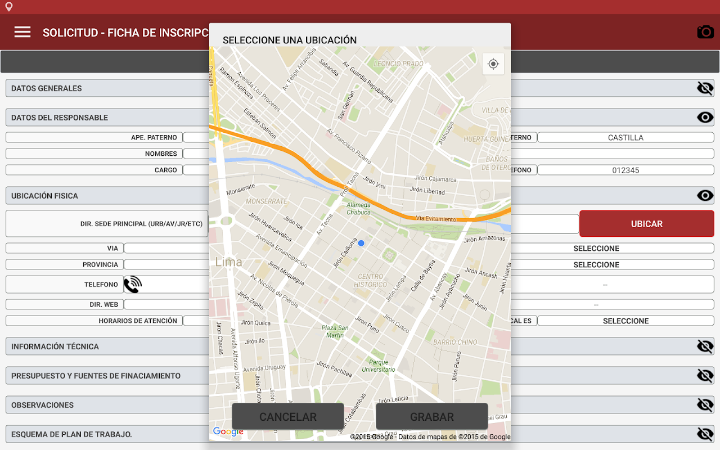Click the LEONCIO PRADO label on the map
The image size is (720, 450).
(x=398, y=64)
